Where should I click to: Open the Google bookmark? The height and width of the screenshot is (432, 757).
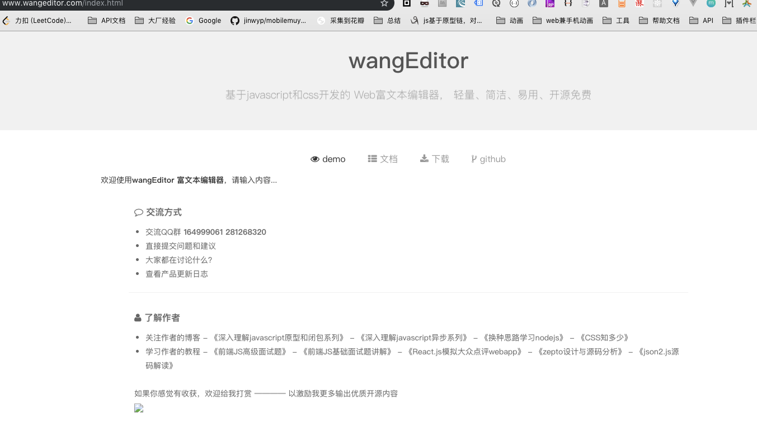[204, 21]
